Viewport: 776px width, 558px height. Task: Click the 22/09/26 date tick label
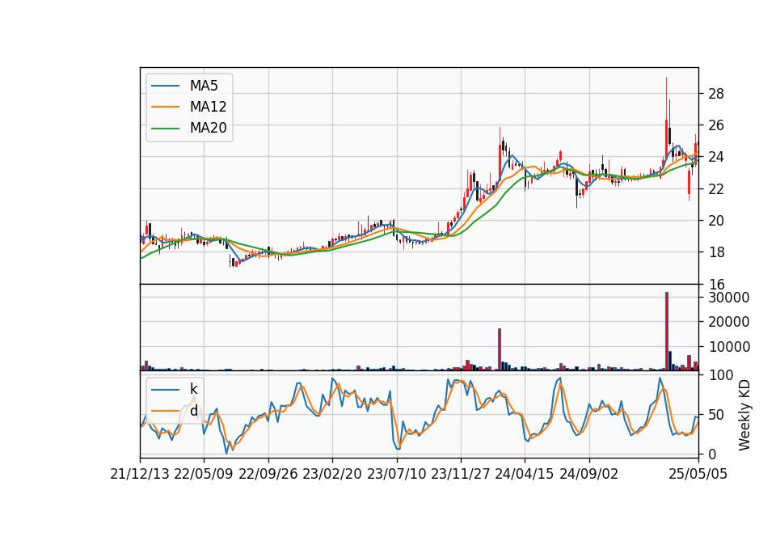click(x=268, y=475)
